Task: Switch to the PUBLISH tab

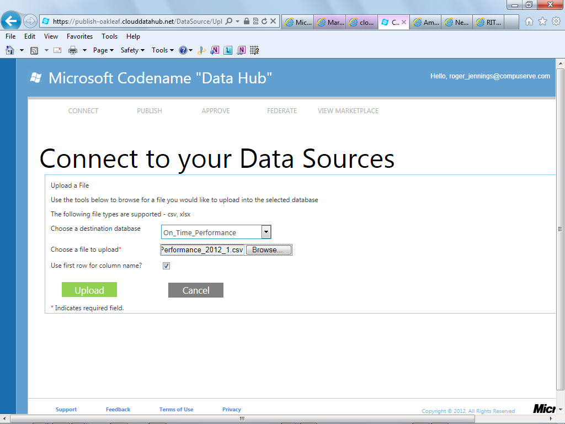Action: tap(149, 110)
